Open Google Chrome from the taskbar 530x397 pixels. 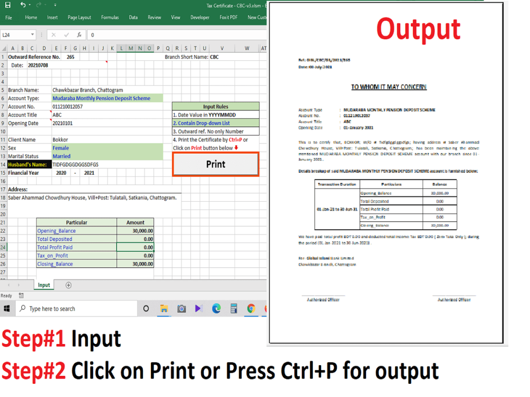tap(251, 309)
